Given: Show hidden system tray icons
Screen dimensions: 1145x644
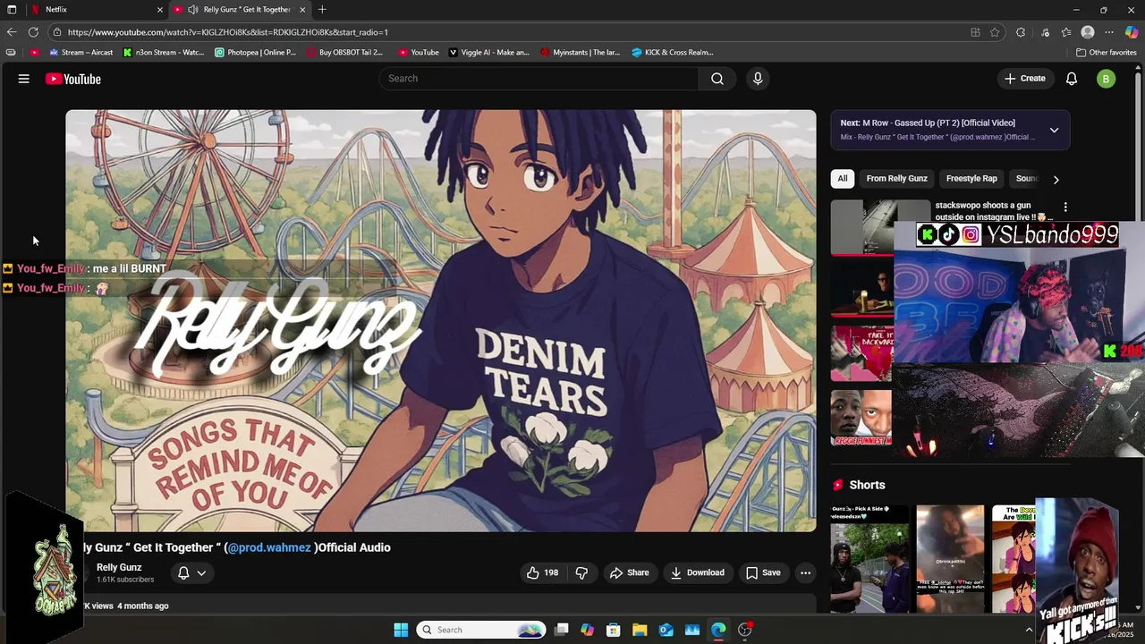Looking at the screenshot, I should pyautogui.click(x=1029, y=630).
